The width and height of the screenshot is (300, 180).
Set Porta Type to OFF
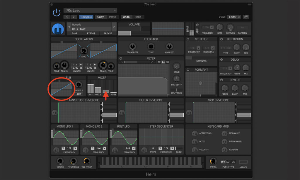[x=223, y=162]
